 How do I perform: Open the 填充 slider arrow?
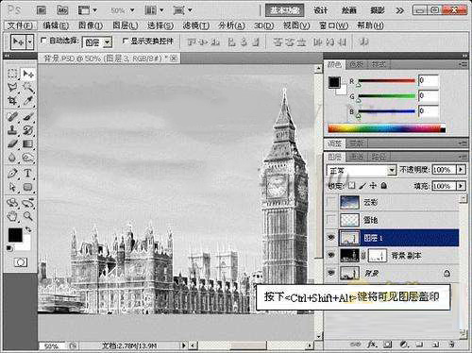pyautogui.click(x=462, y=186)
